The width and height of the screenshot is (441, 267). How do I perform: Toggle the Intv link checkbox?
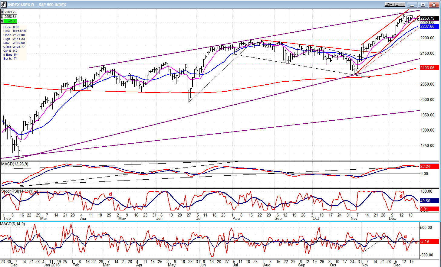pos(400,5)
